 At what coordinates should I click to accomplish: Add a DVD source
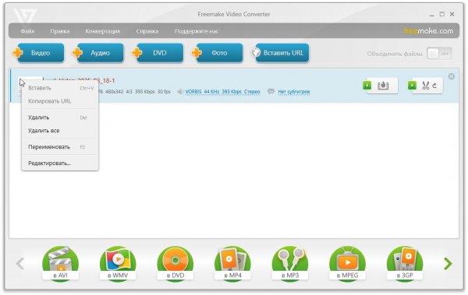tap(160, 53)
